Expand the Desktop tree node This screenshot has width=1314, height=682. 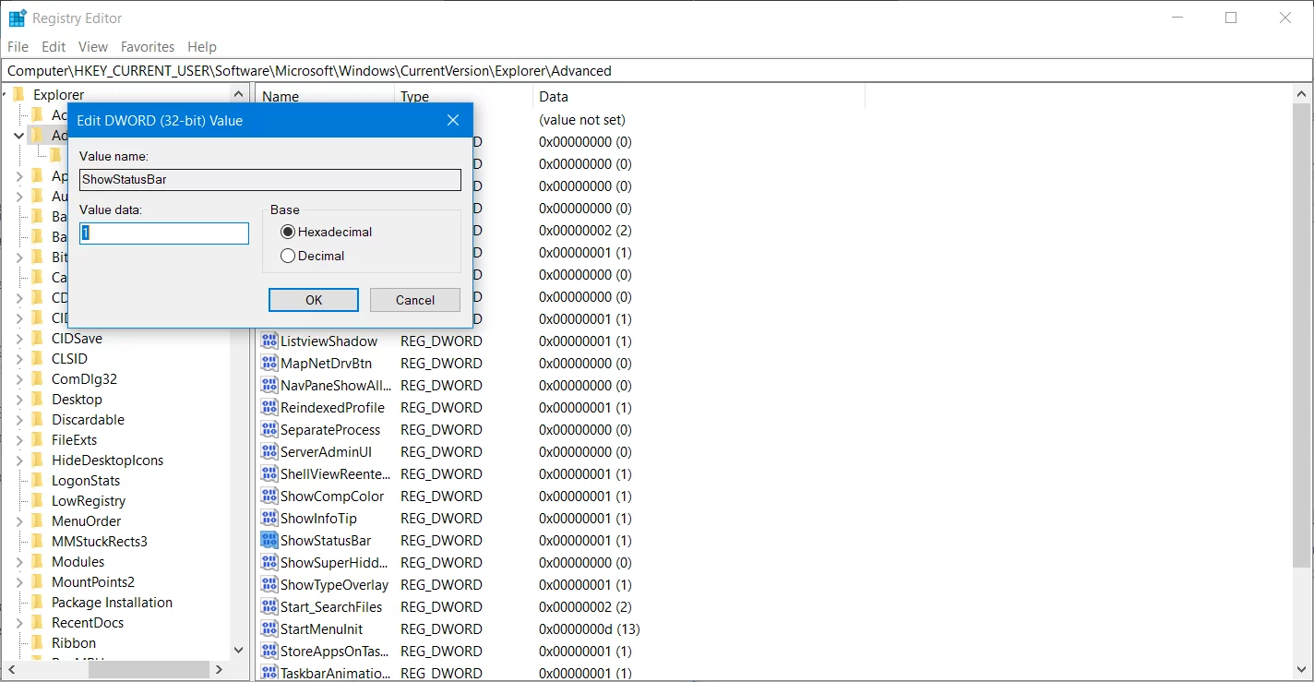[x=19, y=400]
